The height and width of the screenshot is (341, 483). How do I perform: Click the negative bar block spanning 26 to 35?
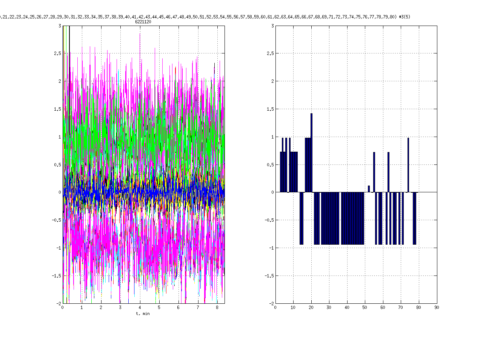330,218
